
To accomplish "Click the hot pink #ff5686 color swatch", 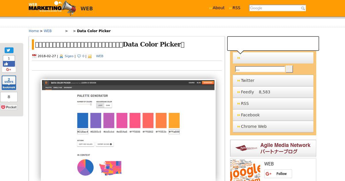I will tap(135, 120).
